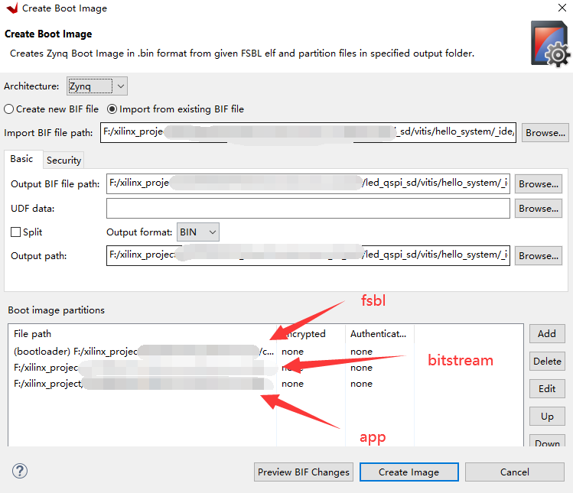
Task: Click the help question mark icon
Action: click(x=20, y=471)
